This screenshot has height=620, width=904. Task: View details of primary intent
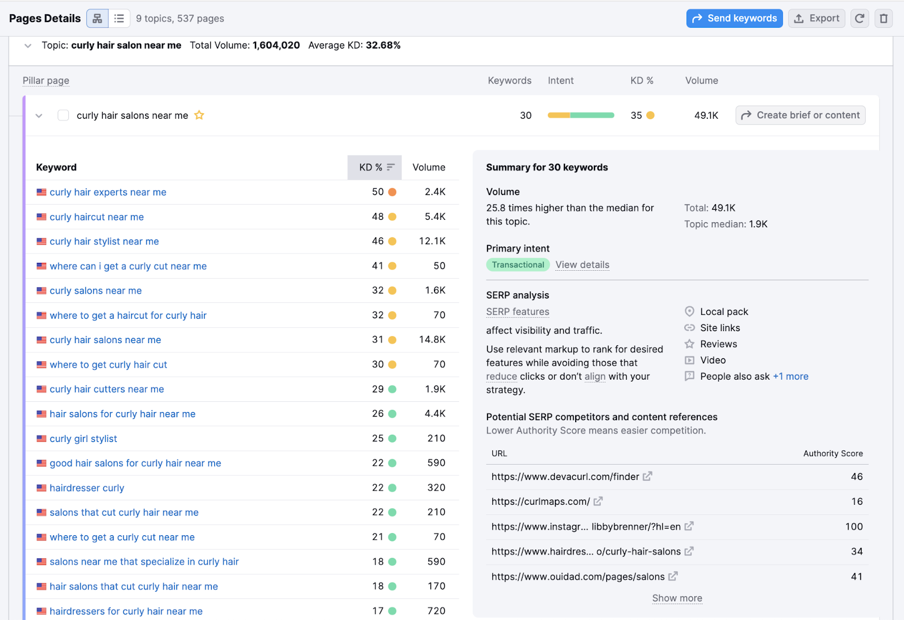(x=582, y=265)
